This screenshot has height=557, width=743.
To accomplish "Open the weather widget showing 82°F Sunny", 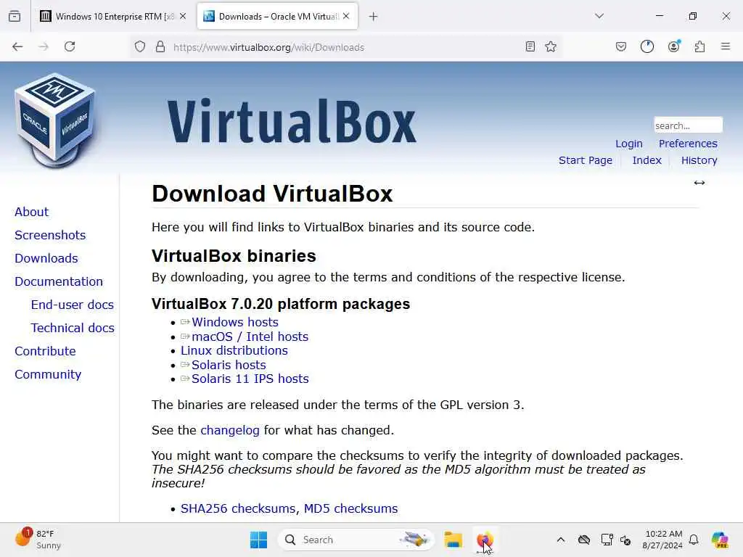I will tap(38, 540).
